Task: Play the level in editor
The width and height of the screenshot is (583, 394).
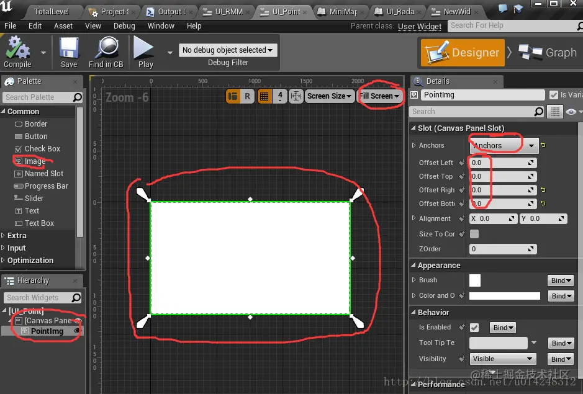Action: tap(145, 52)
